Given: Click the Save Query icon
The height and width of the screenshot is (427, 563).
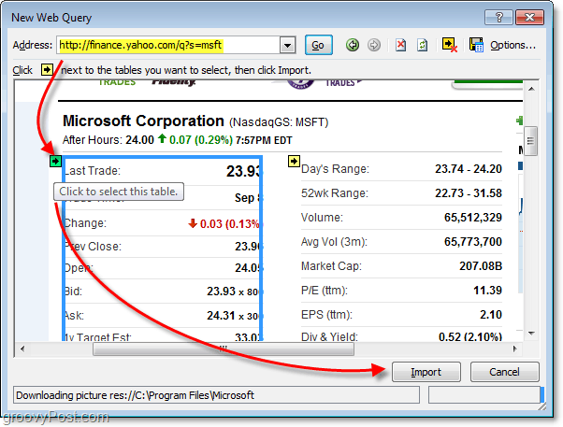Looking at the screenshot, I should (x=476, y=45).
